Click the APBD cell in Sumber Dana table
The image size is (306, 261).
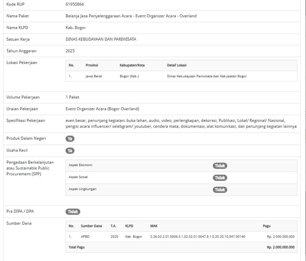[x=85, y=236]
